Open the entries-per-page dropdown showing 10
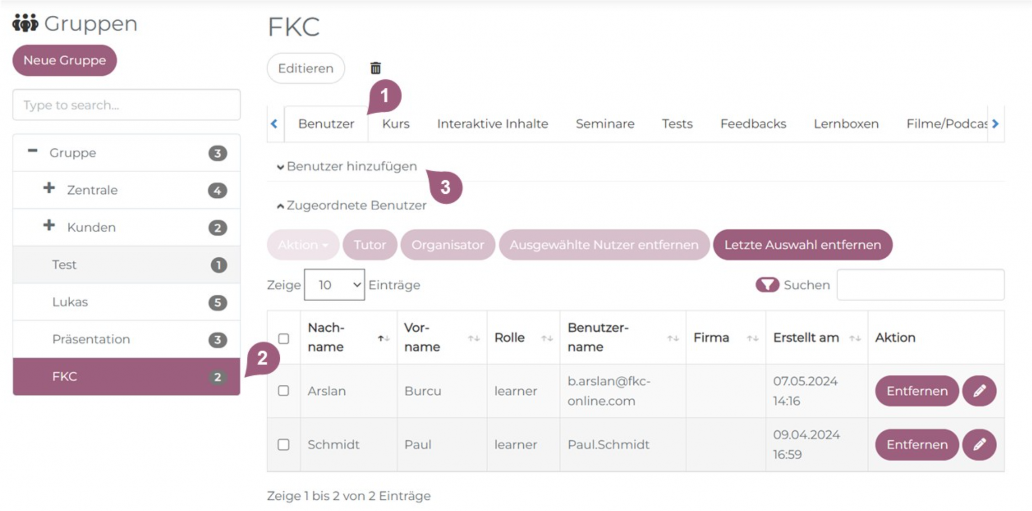 tap(334, 285)
